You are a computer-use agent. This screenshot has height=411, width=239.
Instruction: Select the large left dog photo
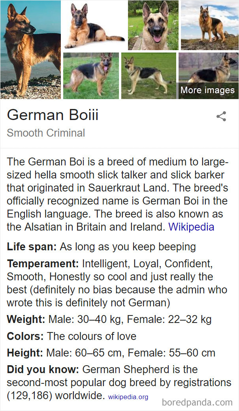30,49
